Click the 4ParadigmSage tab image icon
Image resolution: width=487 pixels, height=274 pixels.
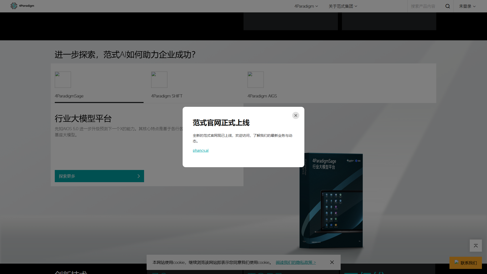pyautogui.click(x=63, y=80)
